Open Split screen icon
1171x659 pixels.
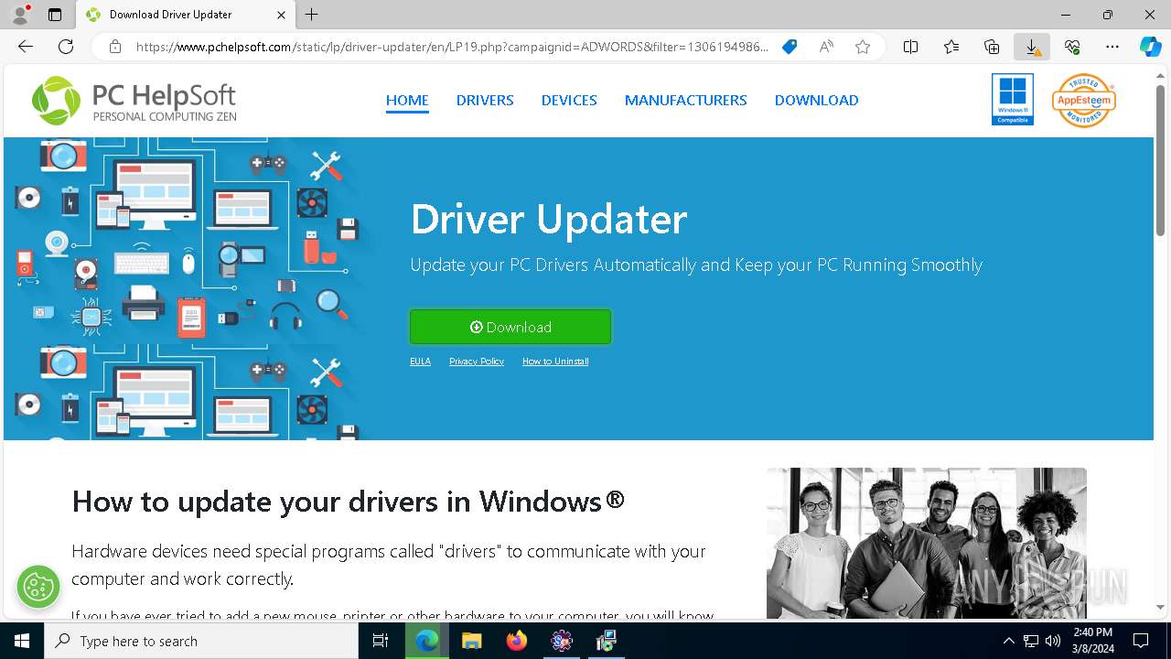click(911, 47)
